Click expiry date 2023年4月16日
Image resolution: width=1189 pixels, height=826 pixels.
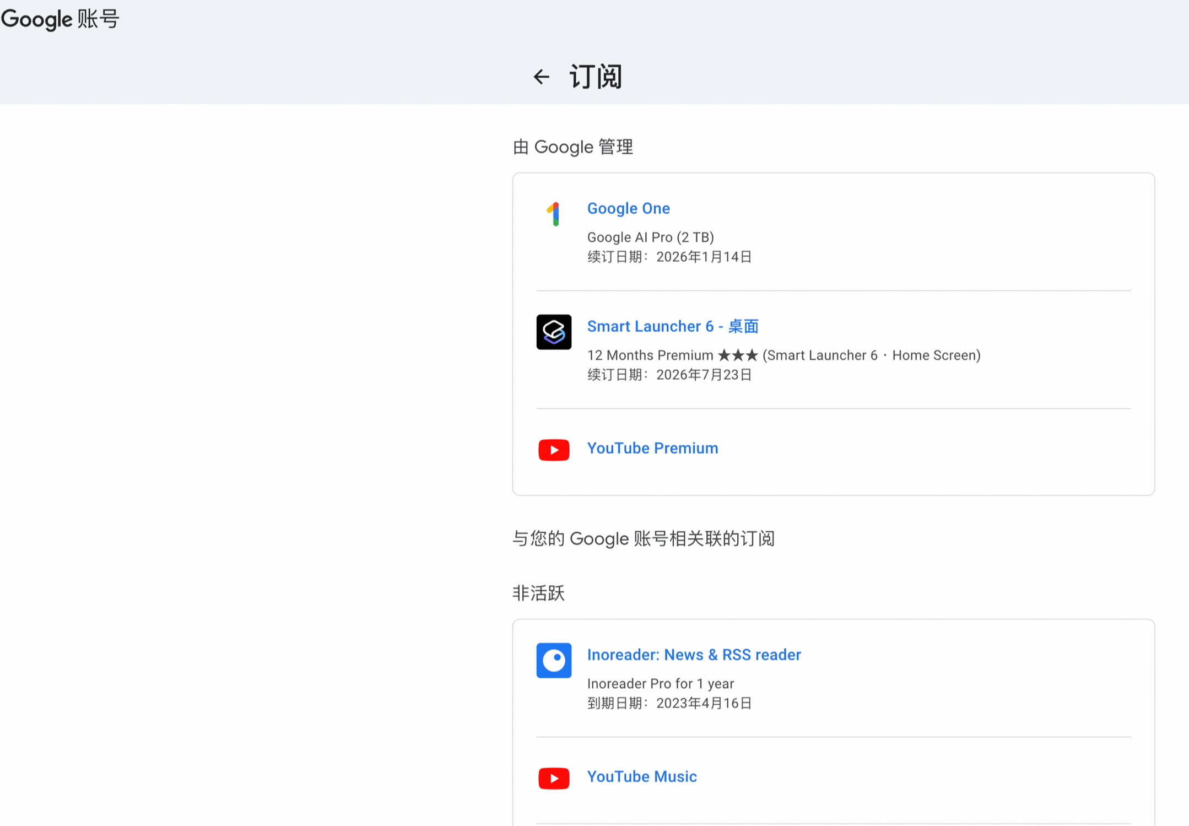(704, 703)
